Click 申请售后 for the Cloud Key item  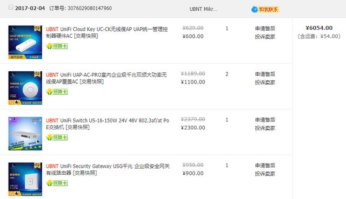(x=265, y=29)
